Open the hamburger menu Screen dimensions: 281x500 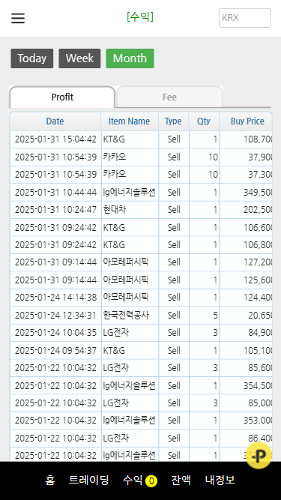[18, 18]
